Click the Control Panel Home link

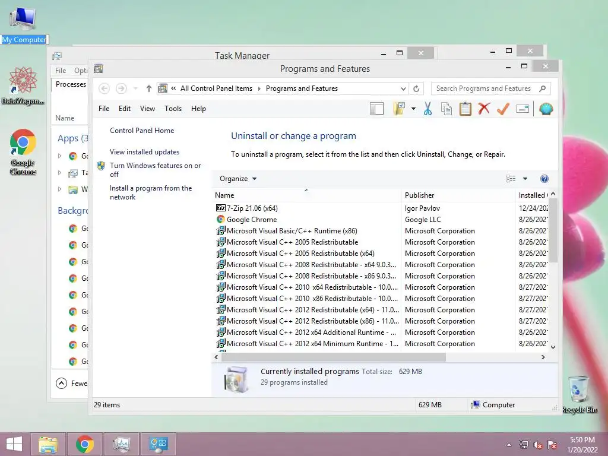point(142,131)
